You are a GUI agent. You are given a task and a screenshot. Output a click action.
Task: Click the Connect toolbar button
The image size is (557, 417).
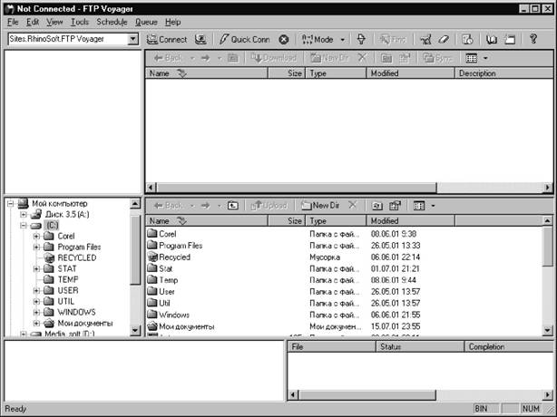[x=167, y=40]
